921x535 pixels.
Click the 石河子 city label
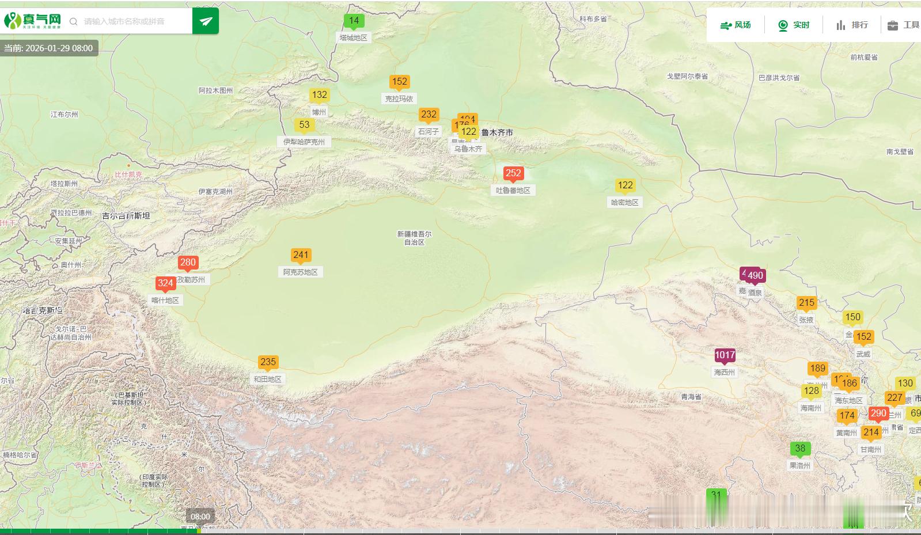click(428, 131)
